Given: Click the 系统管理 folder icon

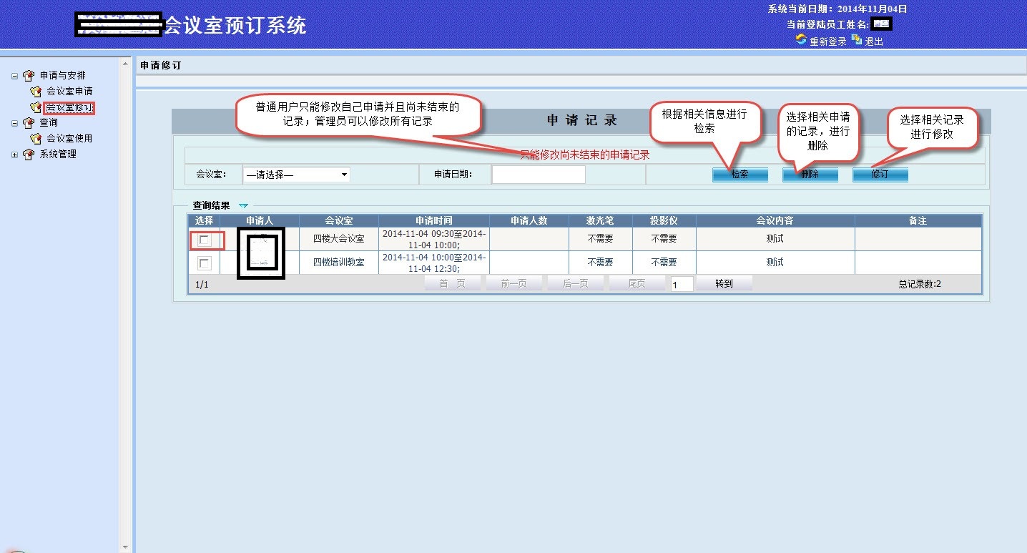Looking at the screenshot, I should tap(29, 154).
